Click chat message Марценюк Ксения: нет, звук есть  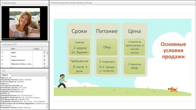tap(23, 101)
